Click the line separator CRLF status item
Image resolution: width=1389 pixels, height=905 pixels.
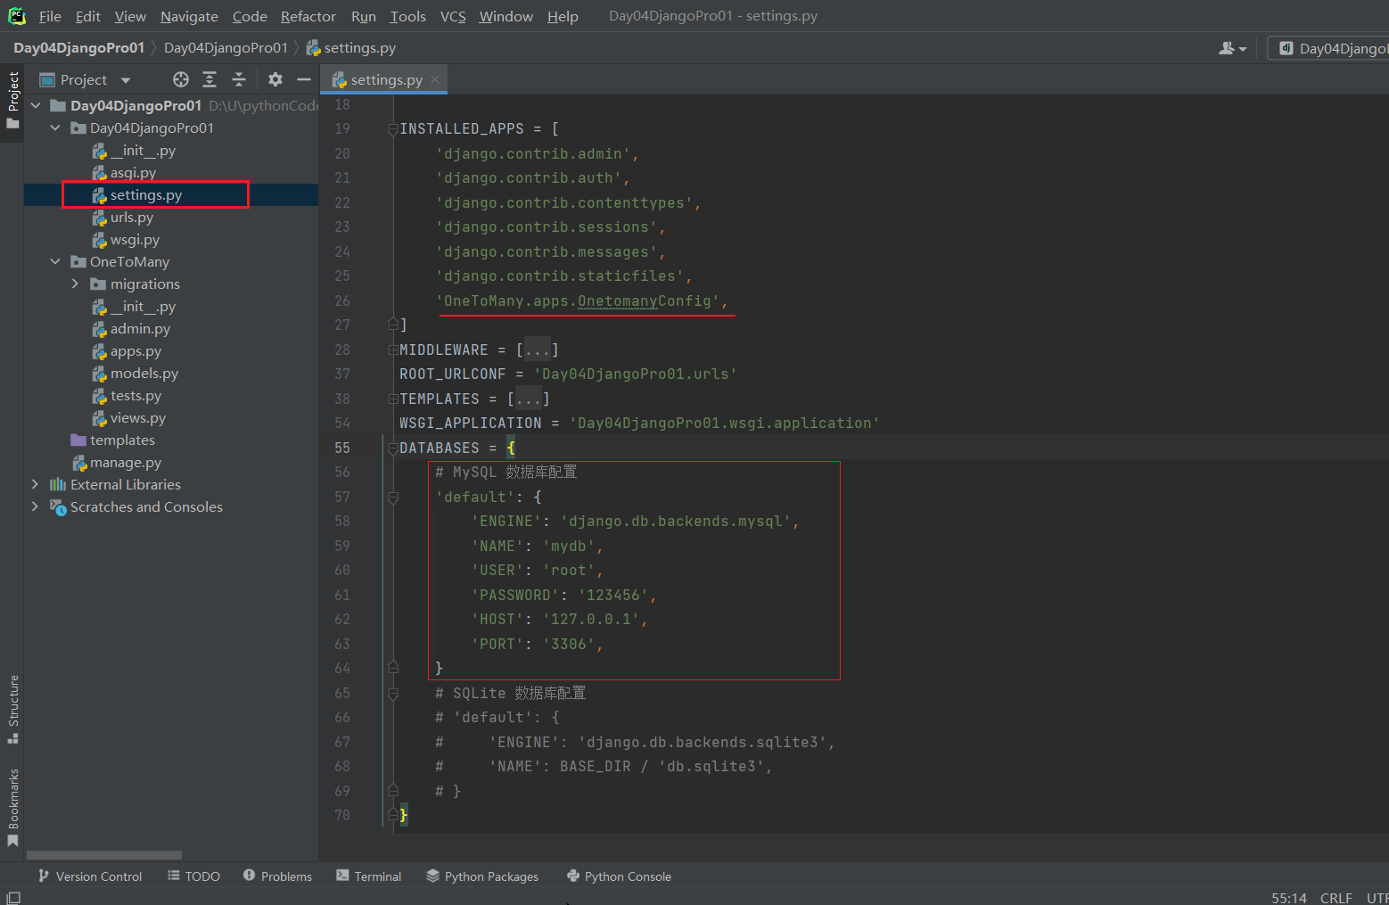[x=1336, y=897]
